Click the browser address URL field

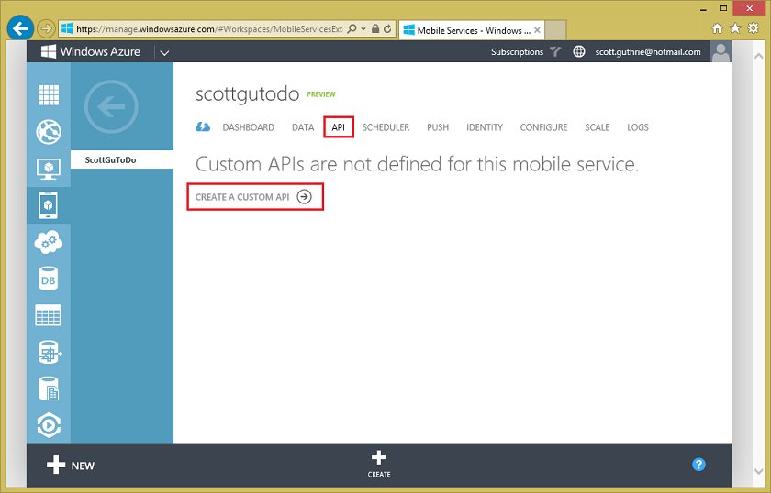pyautogui.click(x=209, y=29)
